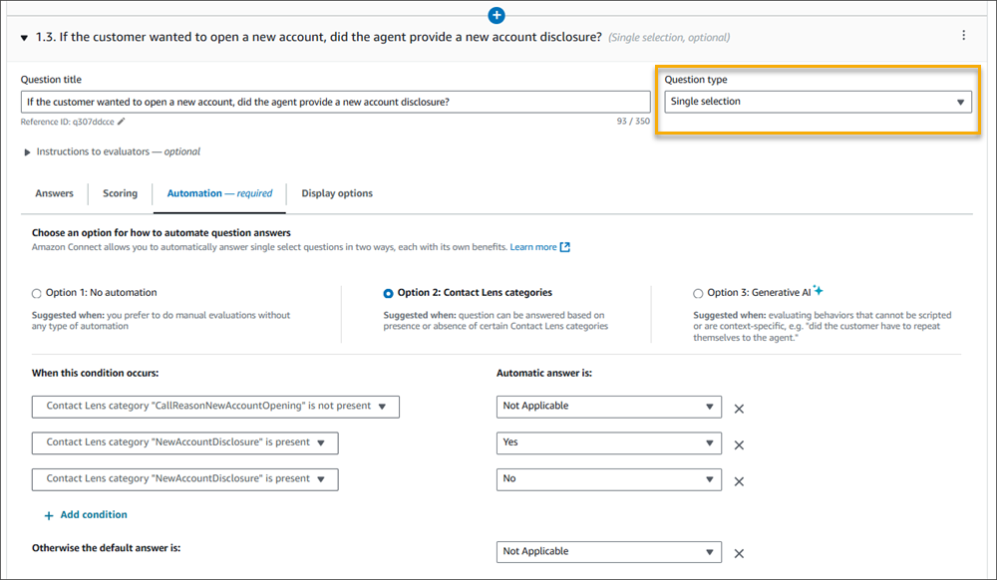The width and height of the screenshot is (997, 580).
Task: Collapse question 1.3 with the triangle
Action: click(x=22, y=35)
